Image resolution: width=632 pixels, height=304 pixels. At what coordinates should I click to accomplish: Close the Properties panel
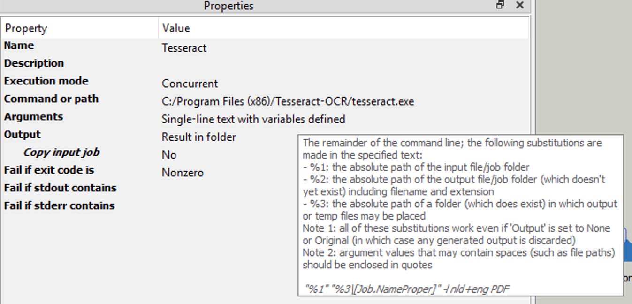pyautogui.click(x=519, y=6)
